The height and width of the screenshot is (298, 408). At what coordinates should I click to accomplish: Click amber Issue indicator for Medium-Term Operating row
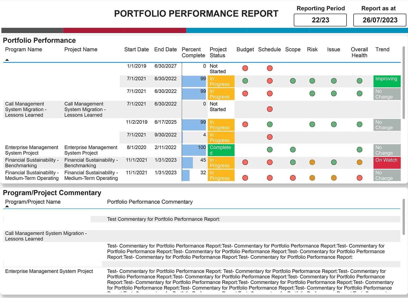(334, 178)
